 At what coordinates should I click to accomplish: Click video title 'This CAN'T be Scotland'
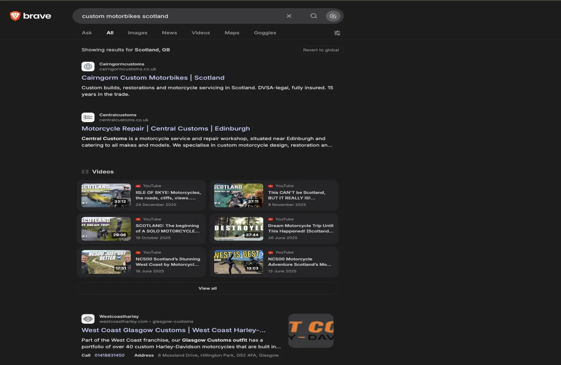297,195
